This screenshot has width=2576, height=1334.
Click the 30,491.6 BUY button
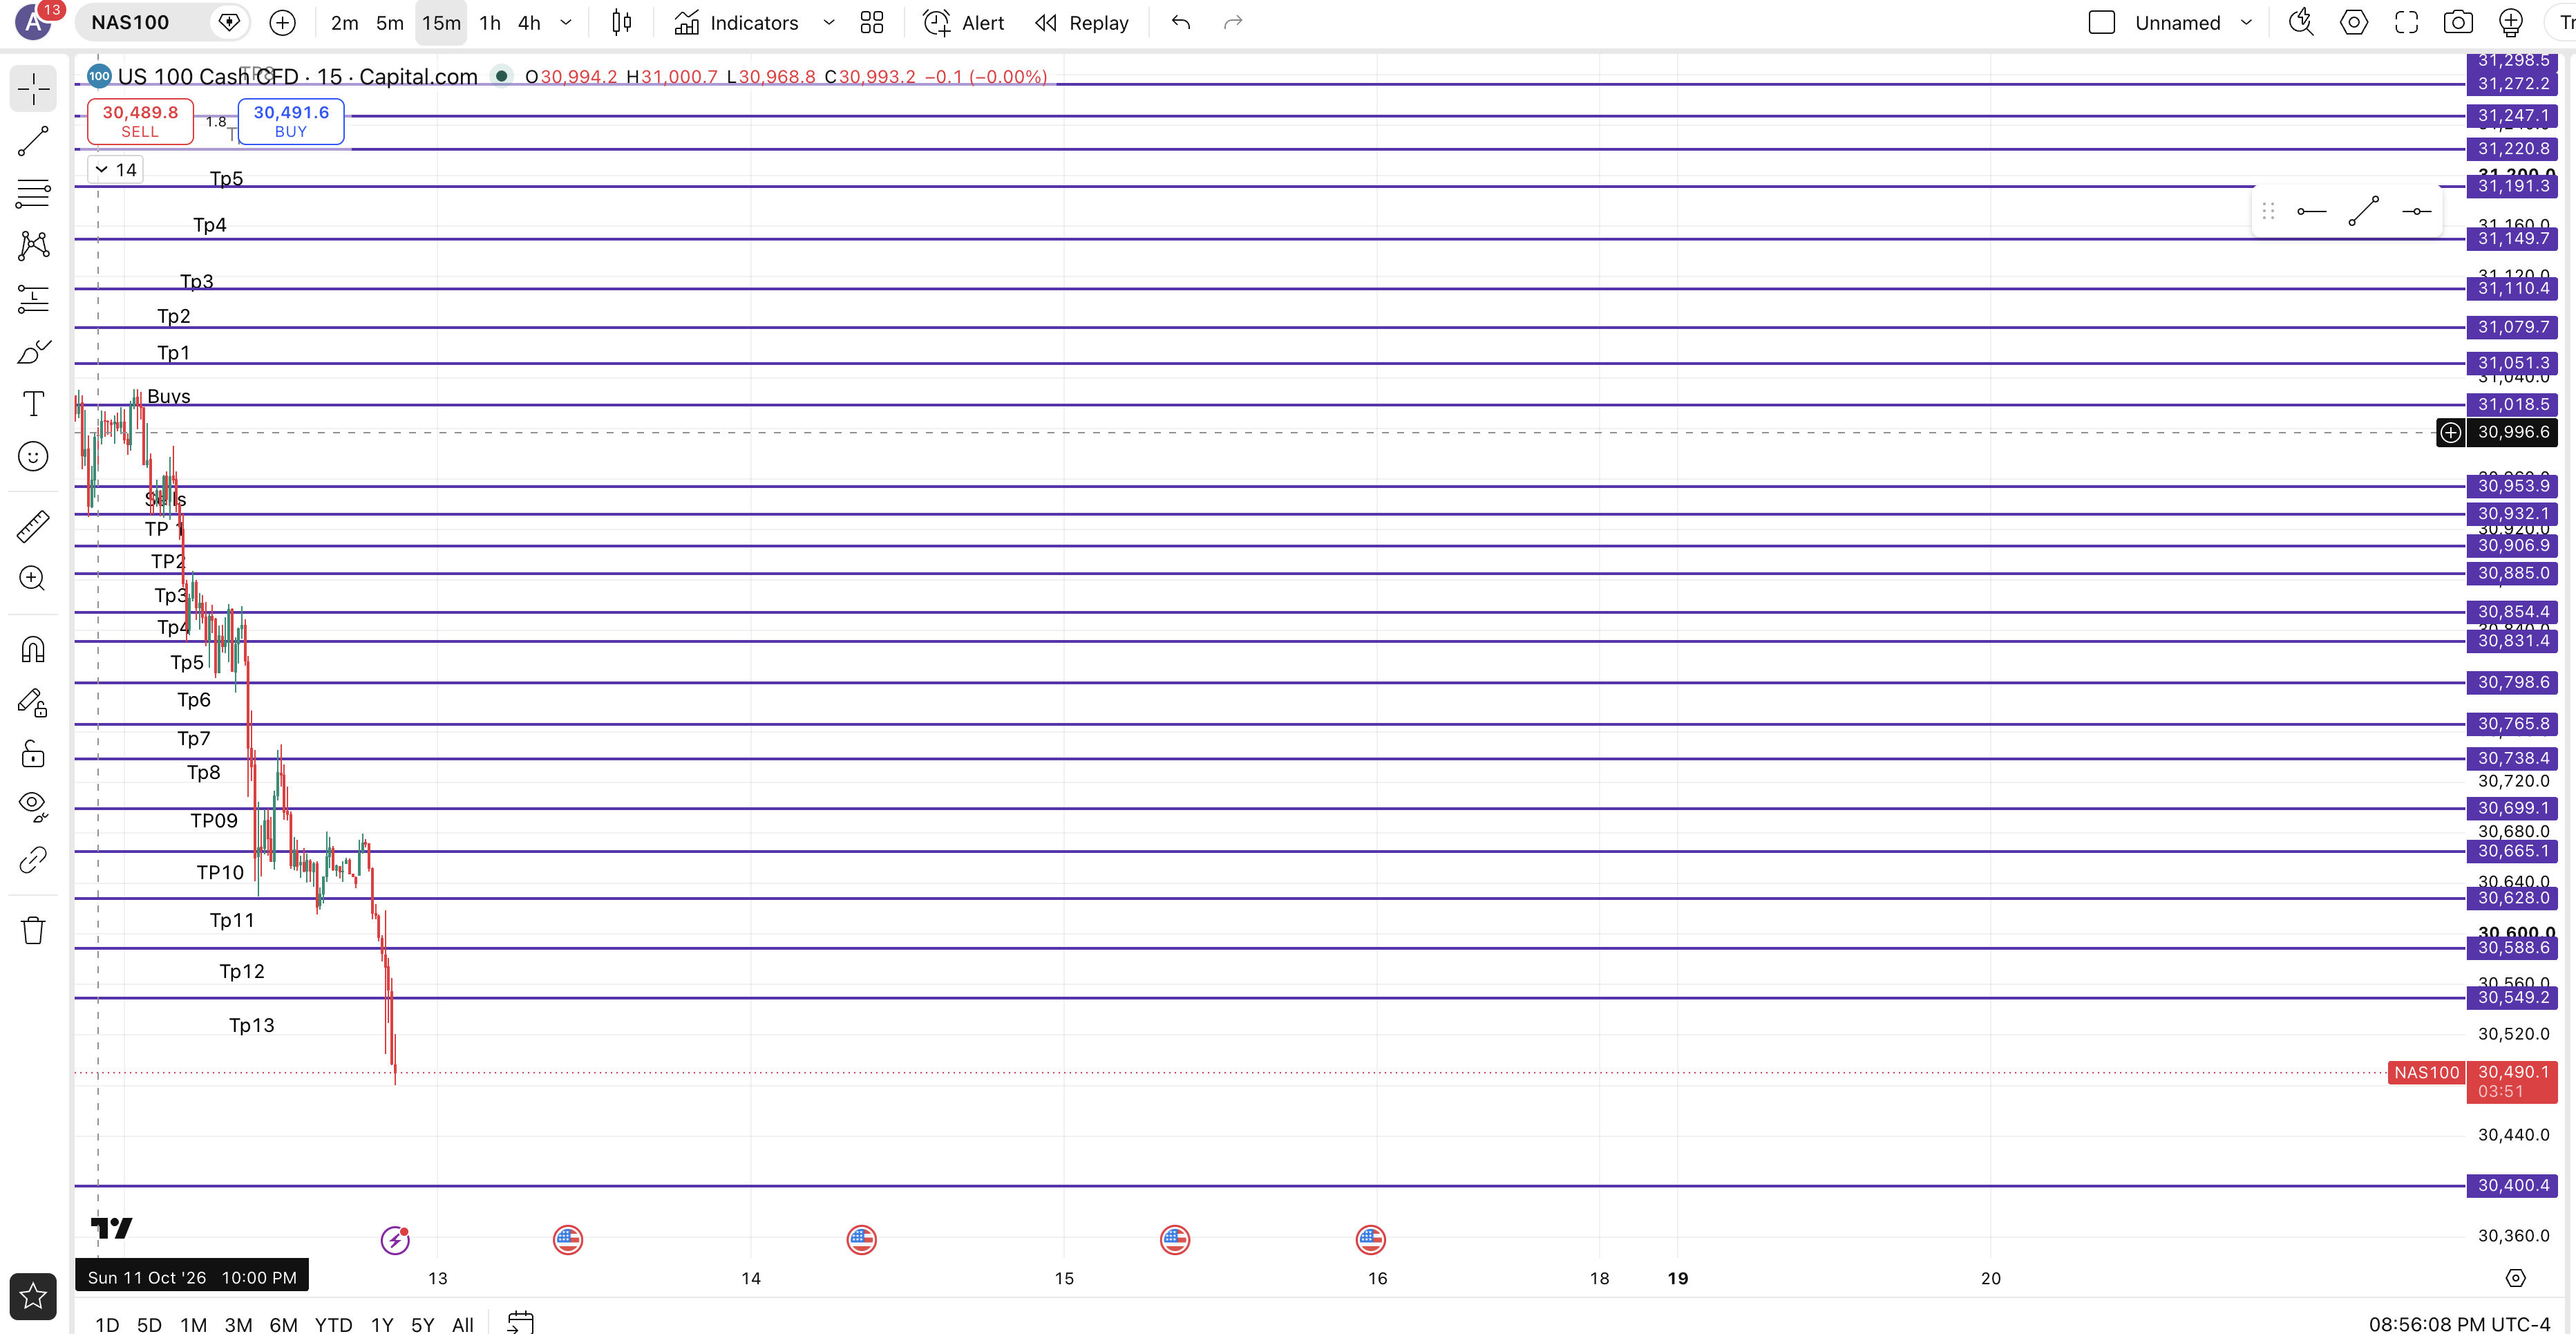tap(291, 121)
